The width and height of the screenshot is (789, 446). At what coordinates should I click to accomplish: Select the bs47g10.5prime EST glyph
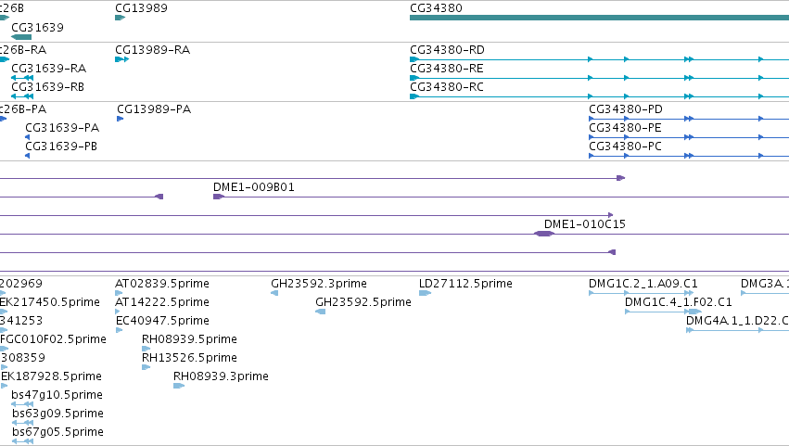click(x=22, y=404)
